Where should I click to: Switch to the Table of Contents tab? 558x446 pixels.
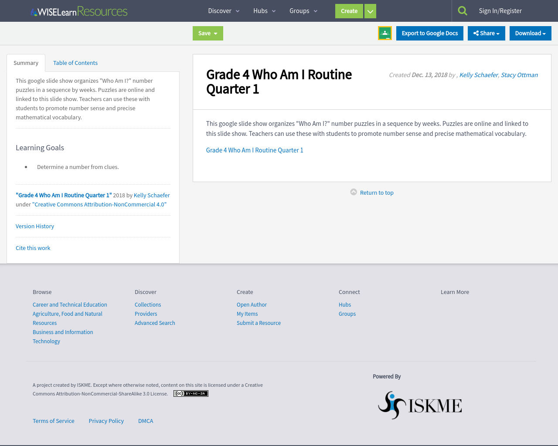[75, 63]
